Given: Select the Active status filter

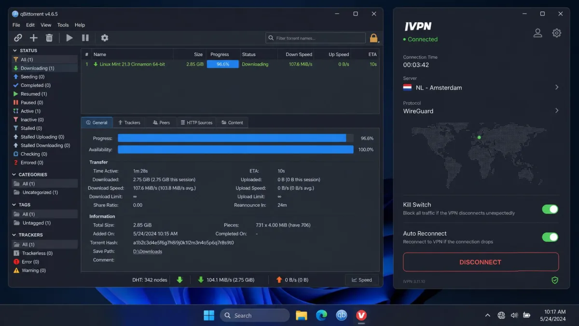Looking at the screenshot, I should tap(45, 111).
